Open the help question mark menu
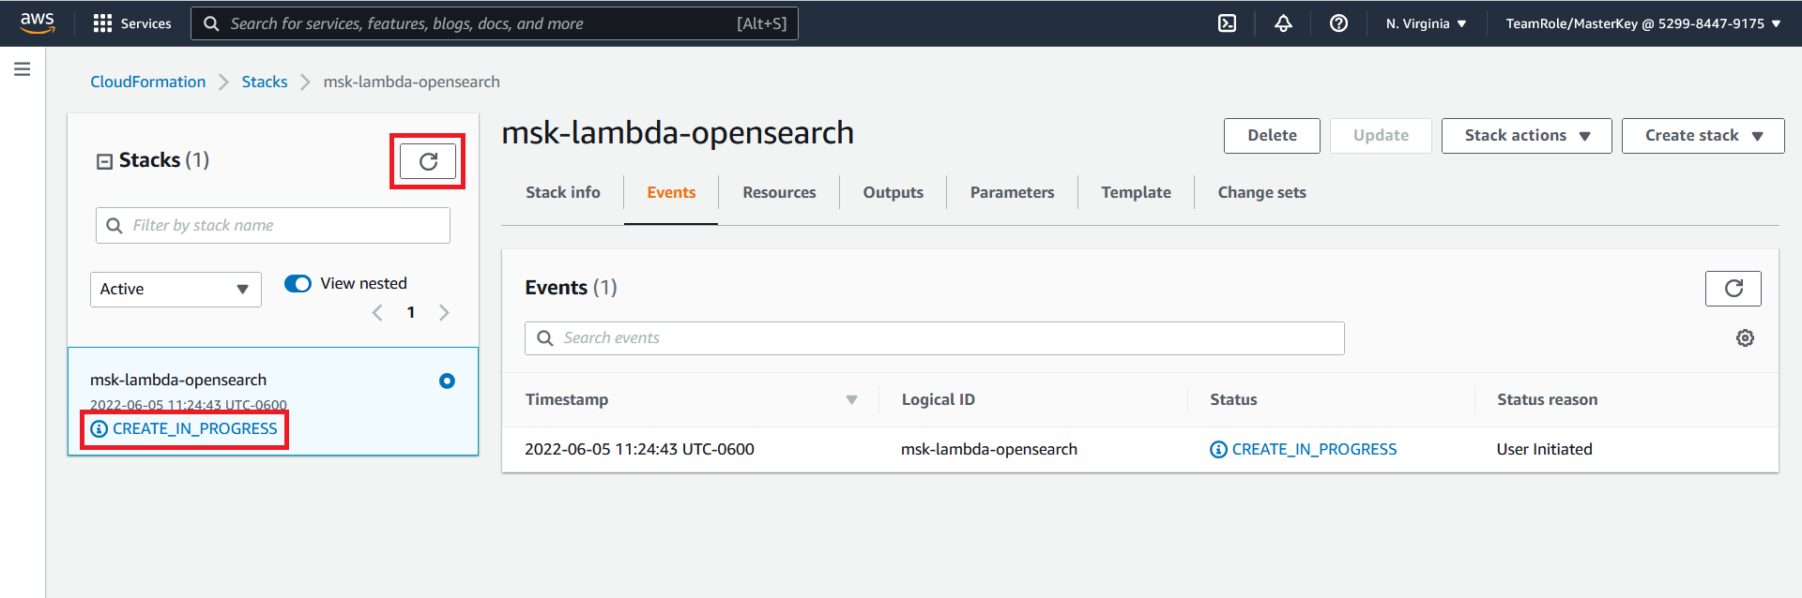1802x598 pixels. tap(1339, 23)
